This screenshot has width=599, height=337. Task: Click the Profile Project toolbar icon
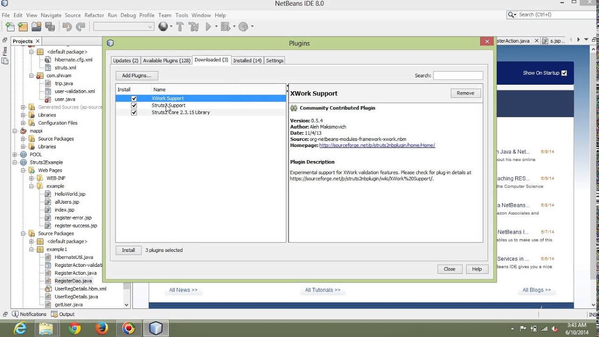pyautogui.click(x=243, y=27)
